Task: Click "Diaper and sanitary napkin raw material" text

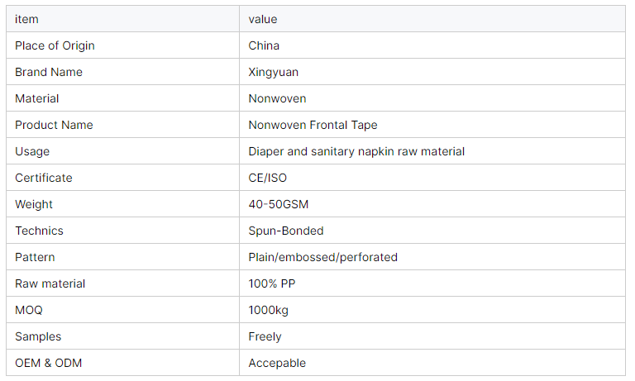Action: coord(356,151)
